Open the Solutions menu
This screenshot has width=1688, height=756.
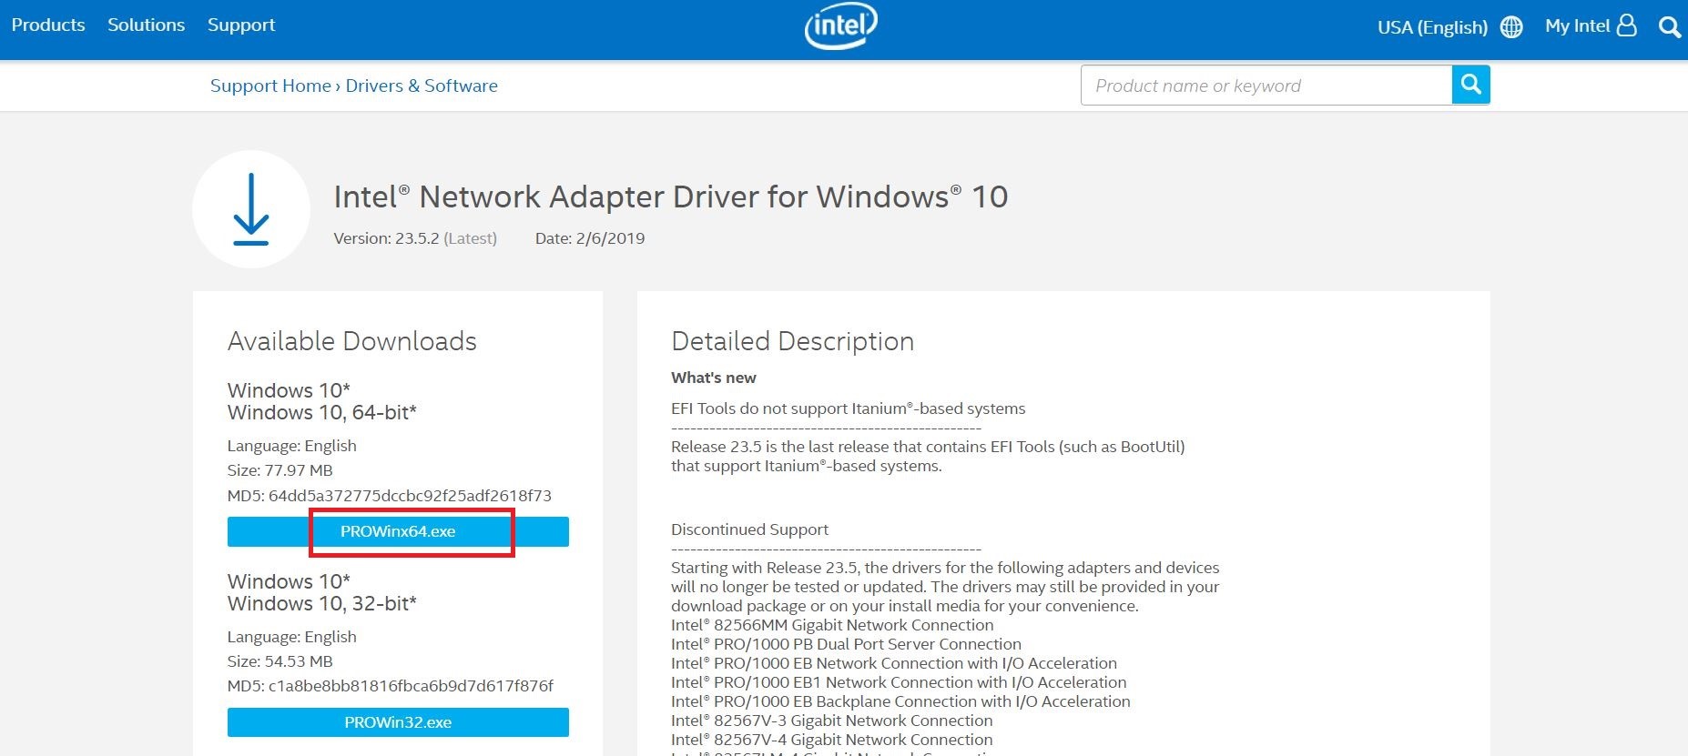(146, 25)
